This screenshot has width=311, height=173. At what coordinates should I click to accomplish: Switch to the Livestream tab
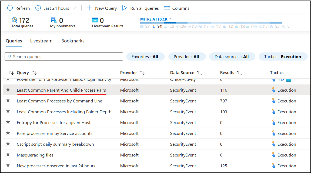point(41,41)
